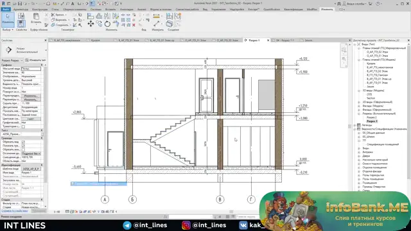Click the Copy tool next to Move

click(99, 24)
